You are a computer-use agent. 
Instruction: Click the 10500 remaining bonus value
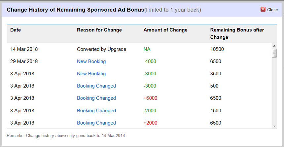coord(217,49)
